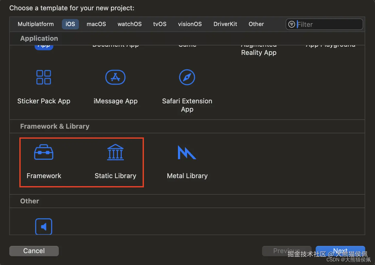Switch to the tvOS tab

click(160, 24)
